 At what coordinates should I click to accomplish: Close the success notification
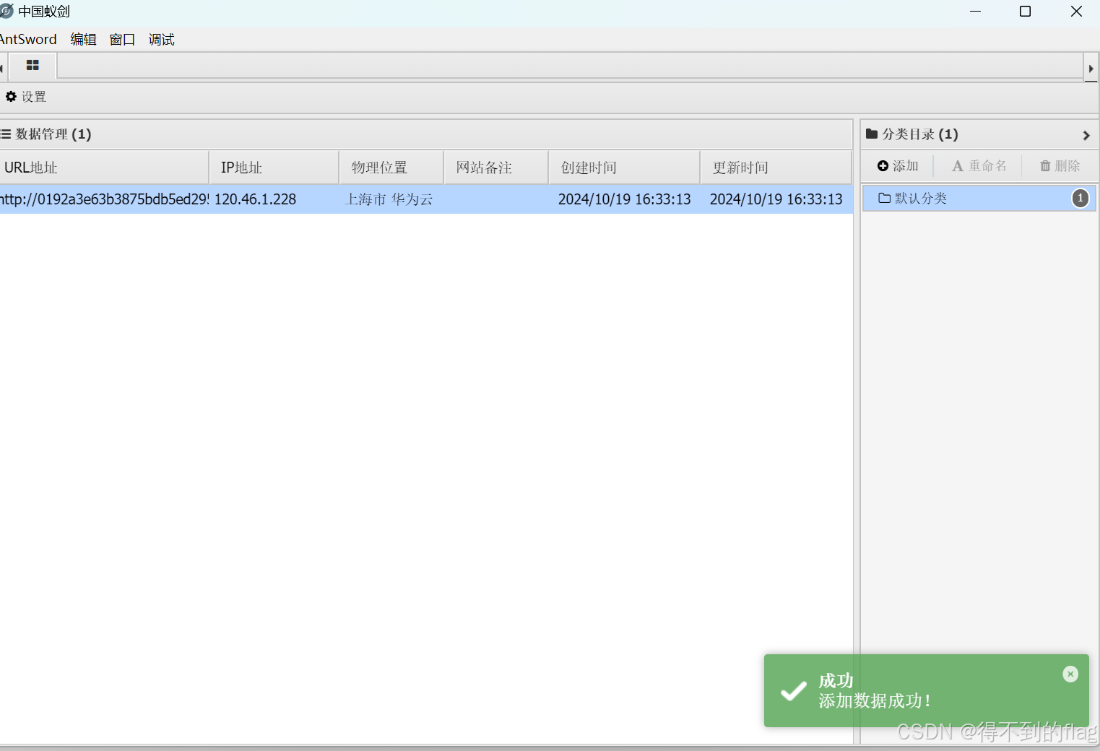[x=1070, y=674]
